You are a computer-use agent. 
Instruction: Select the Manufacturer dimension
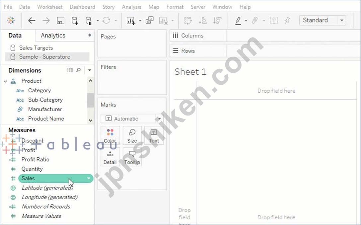pos(45,109)
